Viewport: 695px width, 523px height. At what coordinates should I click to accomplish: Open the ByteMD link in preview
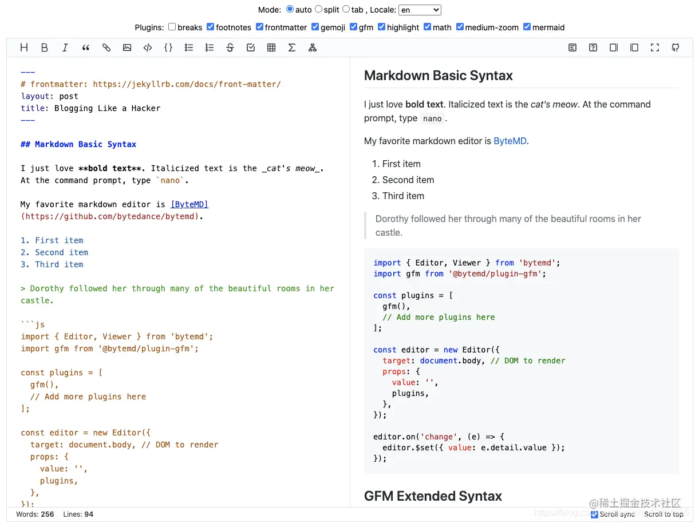pos(510,141)
